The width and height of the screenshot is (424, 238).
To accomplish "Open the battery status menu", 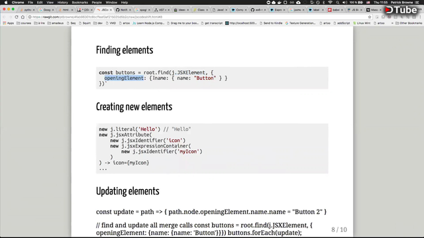I will click(356, 3).
